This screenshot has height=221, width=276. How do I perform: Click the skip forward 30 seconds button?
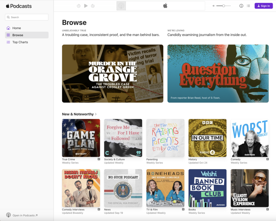pos(93,6)
